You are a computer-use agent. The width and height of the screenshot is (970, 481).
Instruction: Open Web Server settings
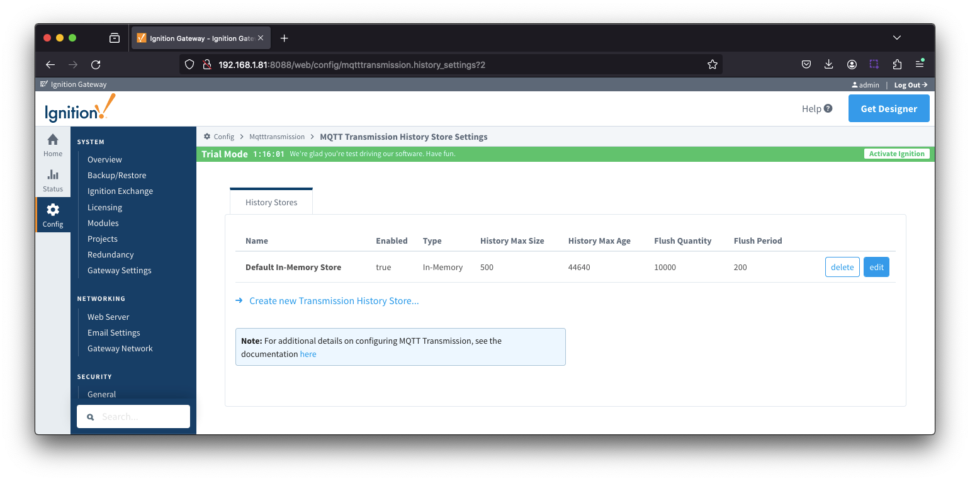point(108,317)
